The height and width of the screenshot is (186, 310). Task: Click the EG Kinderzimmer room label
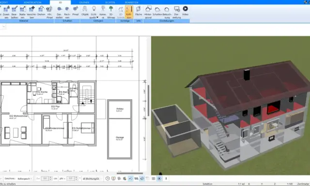click(55, 128)
